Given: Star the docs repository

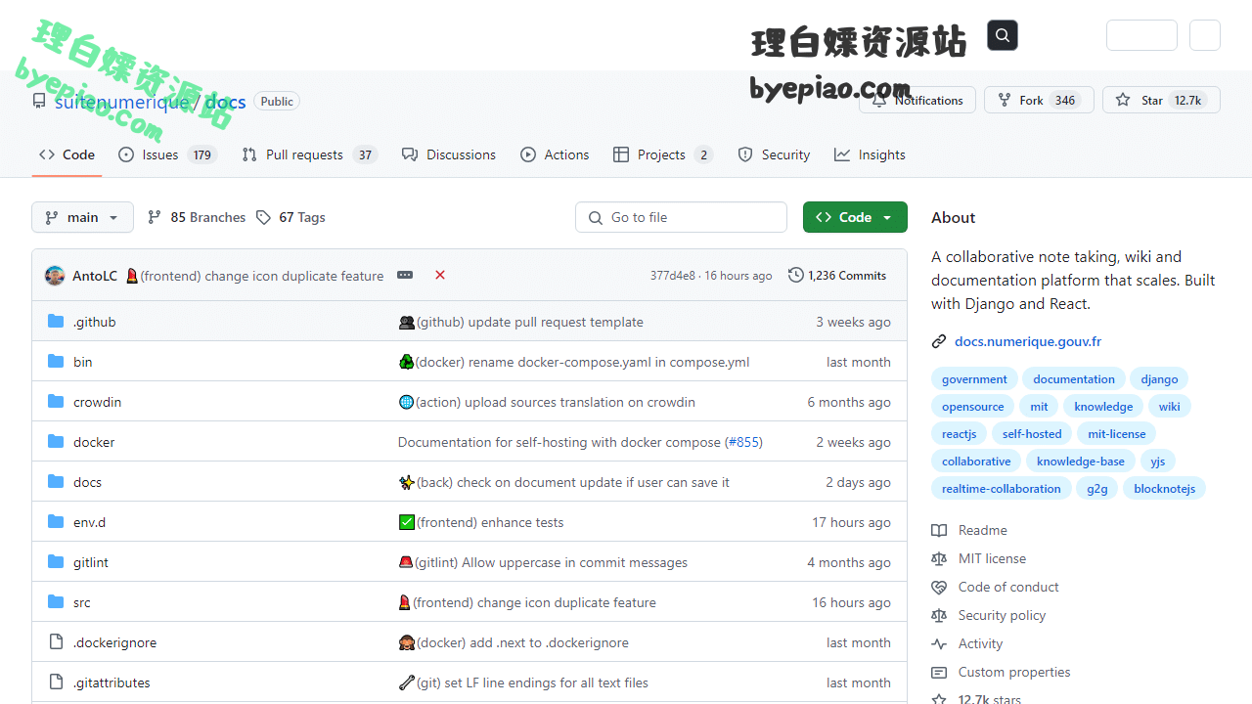Looking at the screenshot, I should [1161, 101].
